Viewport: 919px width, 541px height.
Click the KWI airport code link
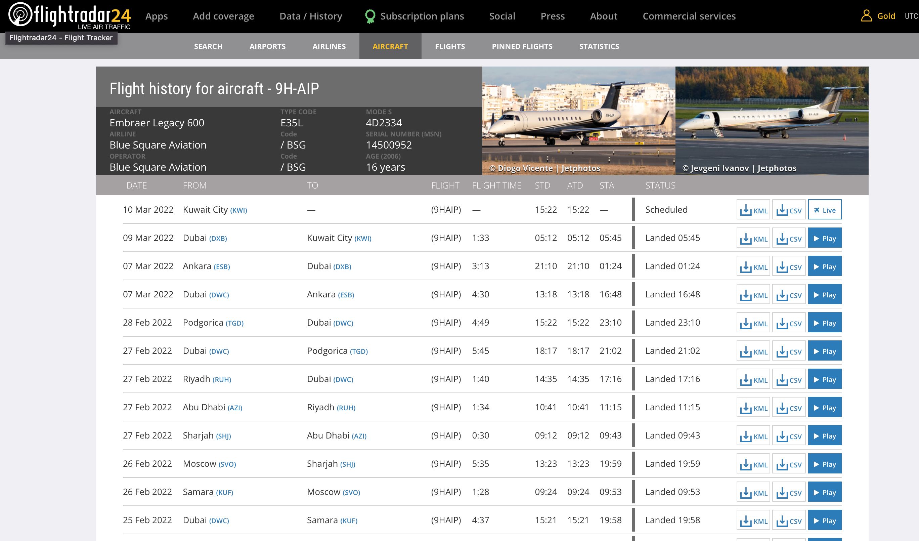click(x=238, y=210)
